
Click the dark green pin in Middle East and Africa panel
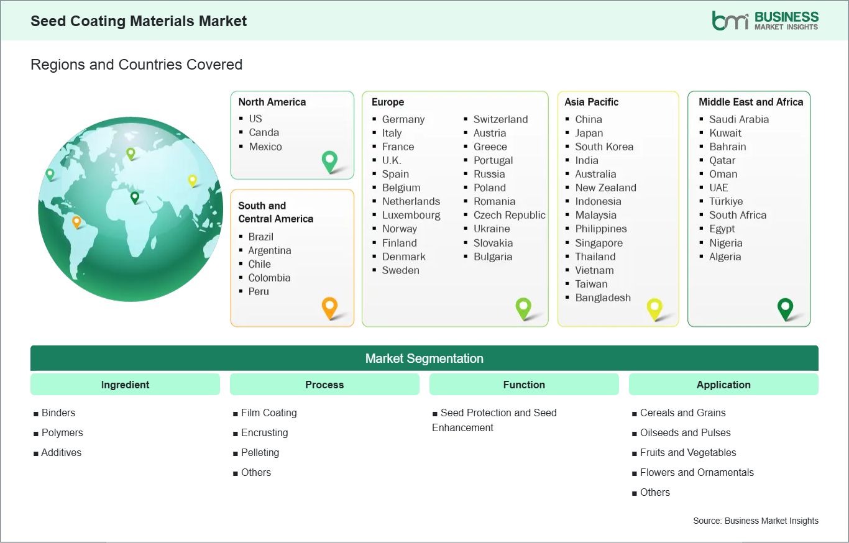786,308
